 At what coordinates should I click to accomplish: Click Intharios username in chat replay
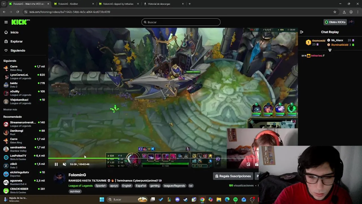point(316,56)
